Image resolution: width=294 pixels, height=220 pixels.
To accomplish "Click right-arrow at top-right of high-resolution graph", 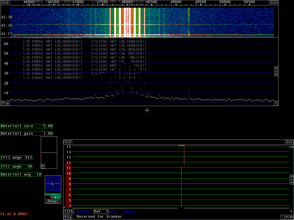I will click(x=287, y=142).
